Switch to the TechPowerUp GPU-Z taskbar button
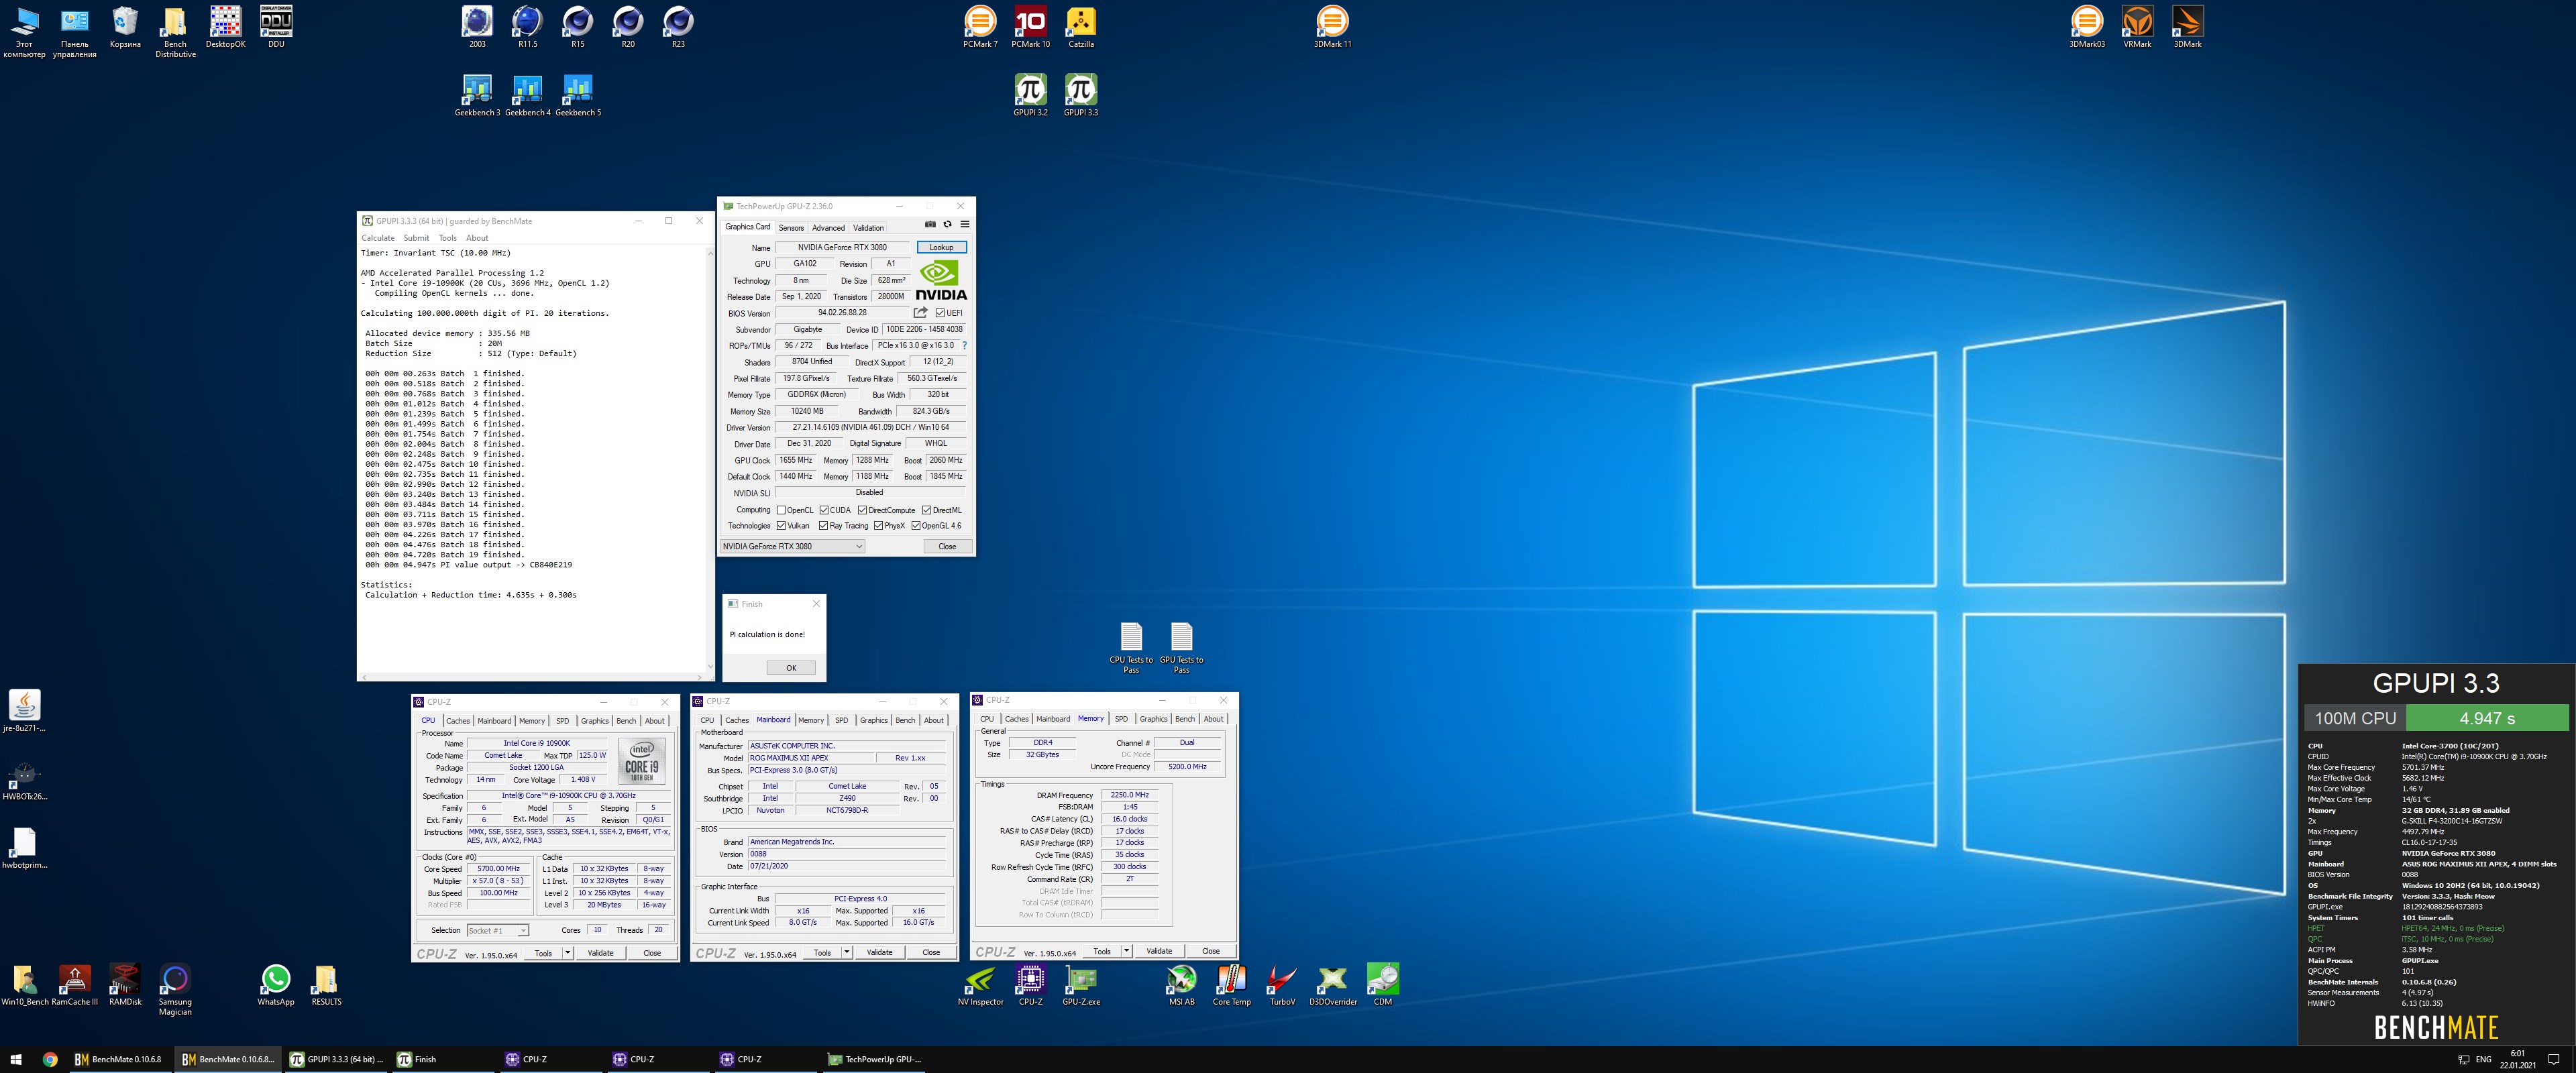Image resolution: width=2576 pixels, height=1073 pixels. point(875,1059)
